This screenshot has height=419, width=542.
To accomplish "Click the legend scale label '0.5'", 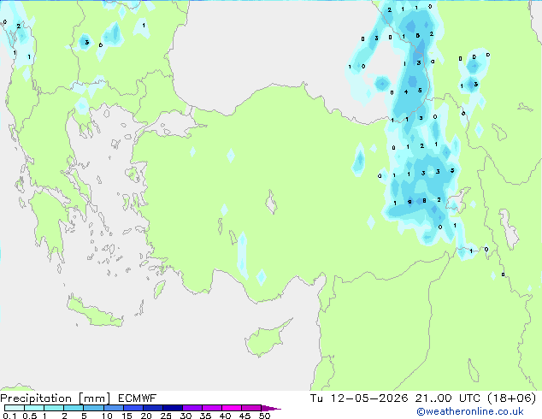I will point(29,416).
